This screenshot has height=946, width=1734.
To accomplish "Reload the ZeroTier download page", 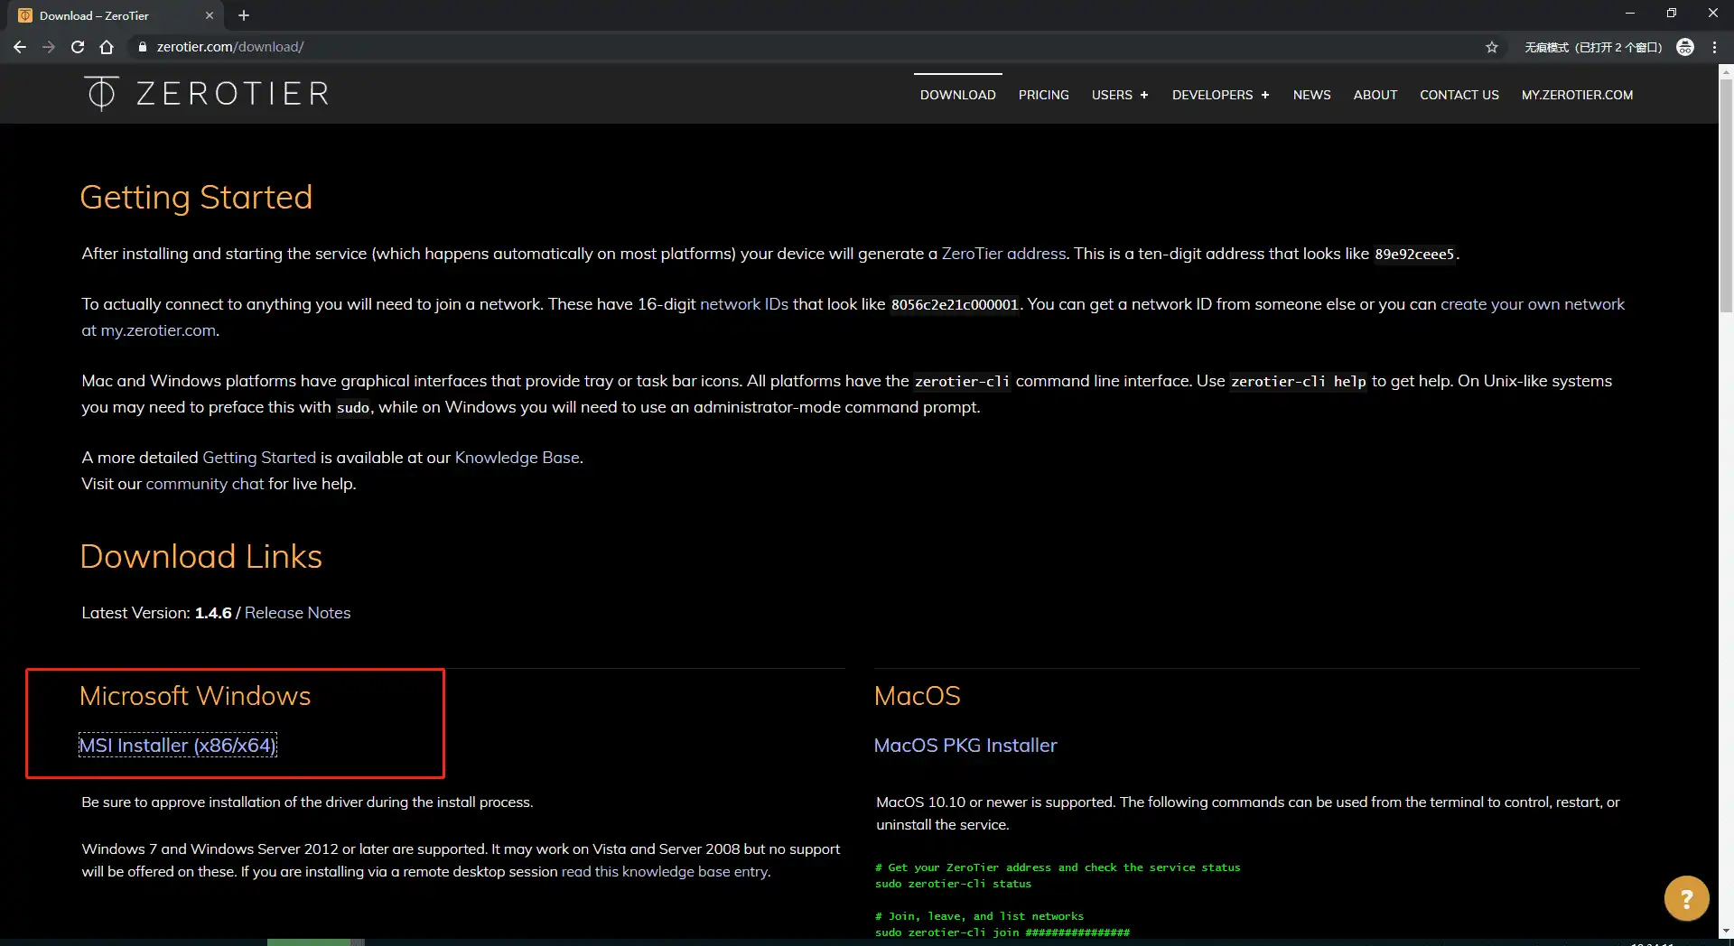I will pos(78,47).
